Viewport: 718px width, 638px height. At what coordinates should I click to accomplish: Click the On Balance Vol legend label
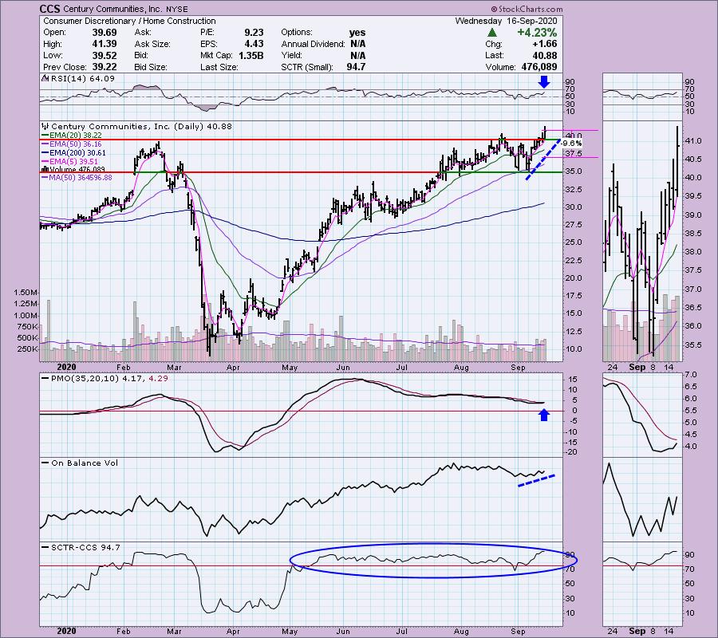coord(80,463)
